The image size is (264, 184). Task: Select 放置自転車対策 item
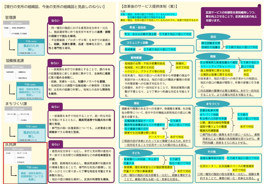(x=209, y=111)
